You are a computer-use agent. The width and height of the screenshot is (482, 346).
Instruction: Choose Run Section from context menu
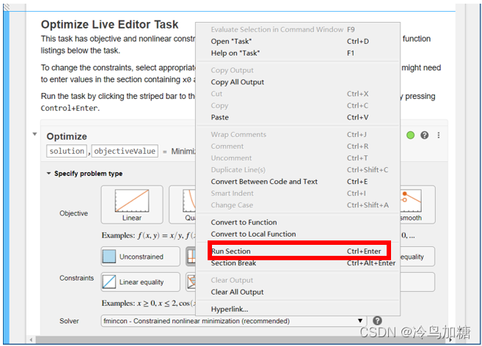tap(298, 251)
